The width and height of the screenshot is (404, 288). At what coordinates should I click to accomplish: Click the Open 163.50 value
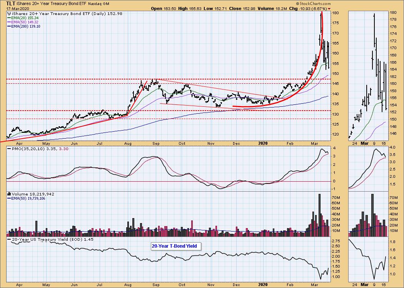click(x=164, y=8)
